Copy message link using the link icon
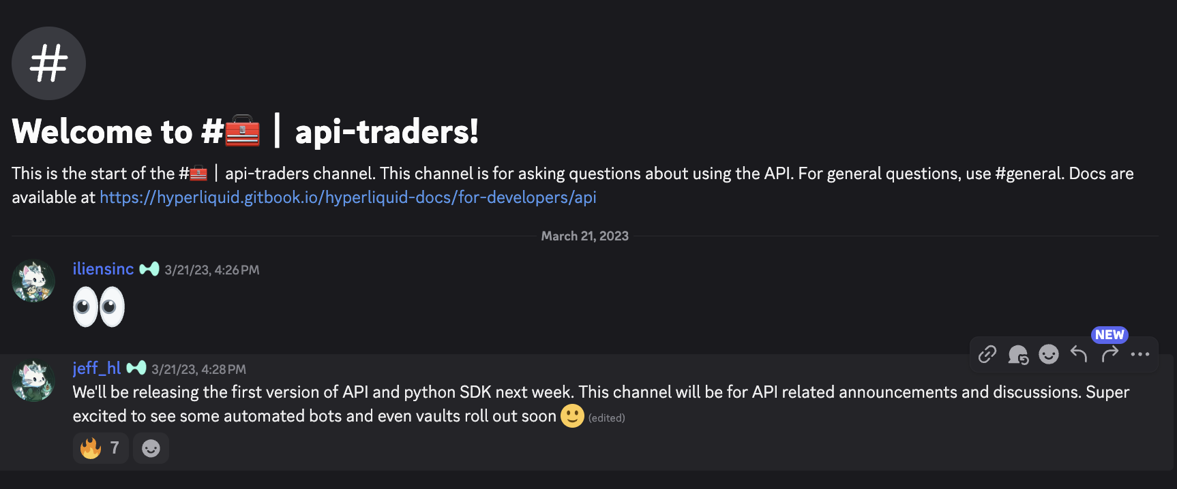The width and height of the screenshot is (1177, 489). [x=987, y=354]
